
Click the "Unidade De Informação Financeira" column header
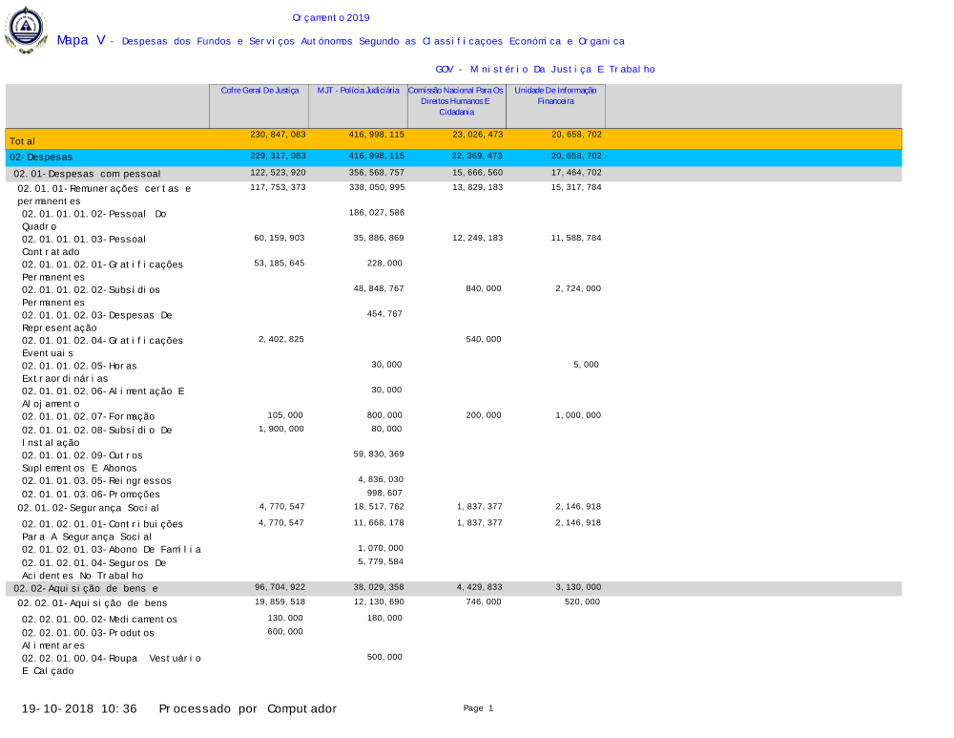(555, 95)
